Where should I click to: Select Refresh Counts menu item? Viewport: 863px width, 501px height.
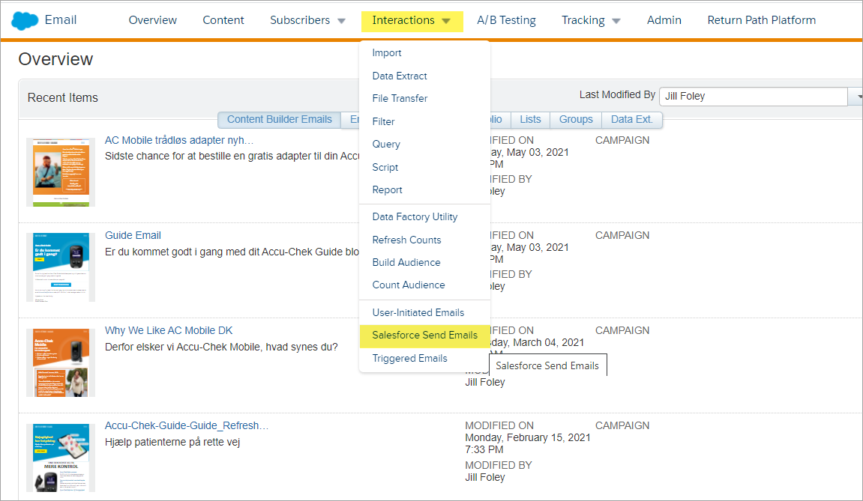(406, 240)
